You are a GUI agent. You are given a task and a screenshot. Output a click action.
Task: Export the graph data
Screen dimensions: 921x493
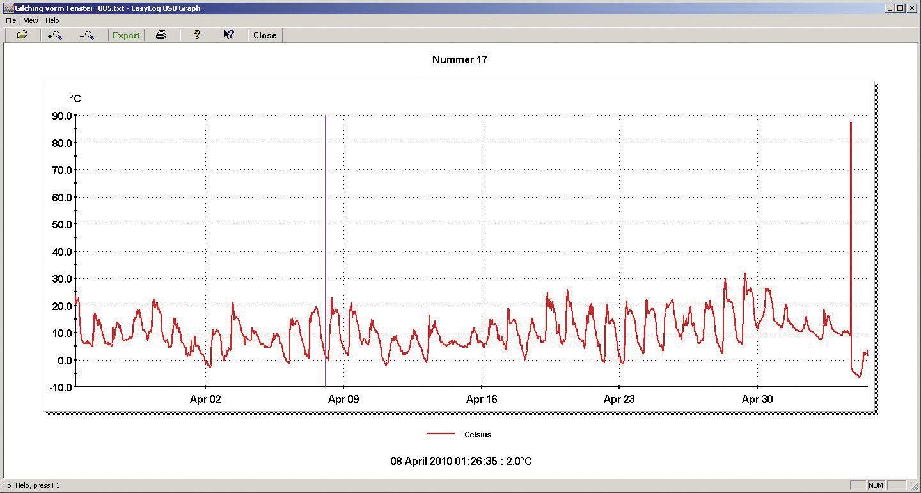tap(125, 35)
